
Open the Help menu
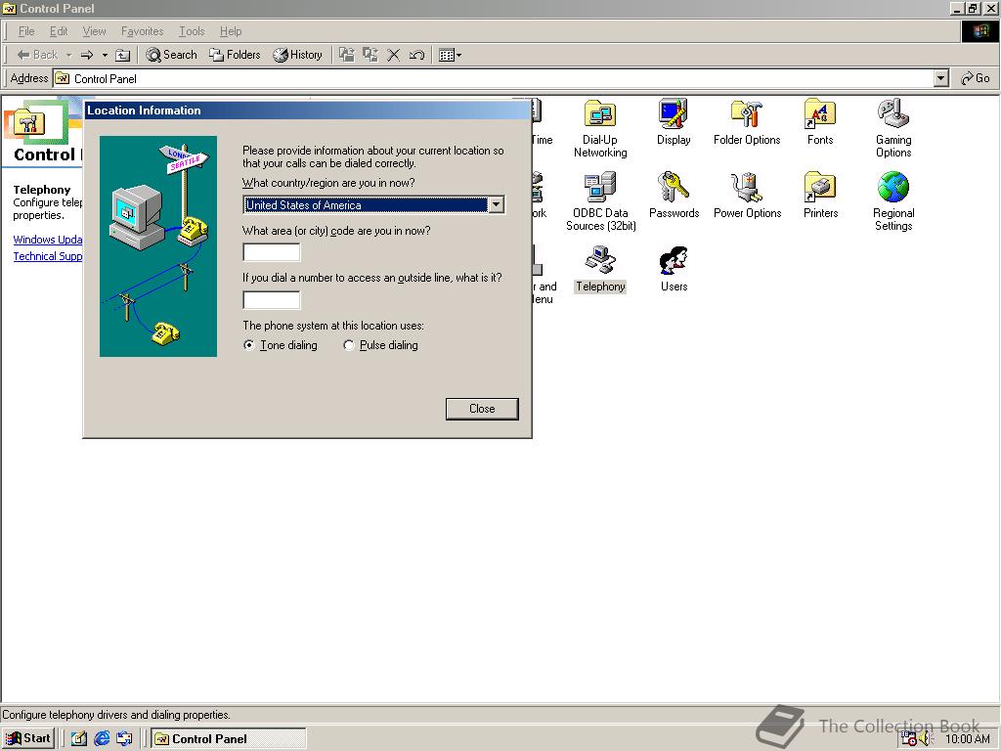point(231,30)
